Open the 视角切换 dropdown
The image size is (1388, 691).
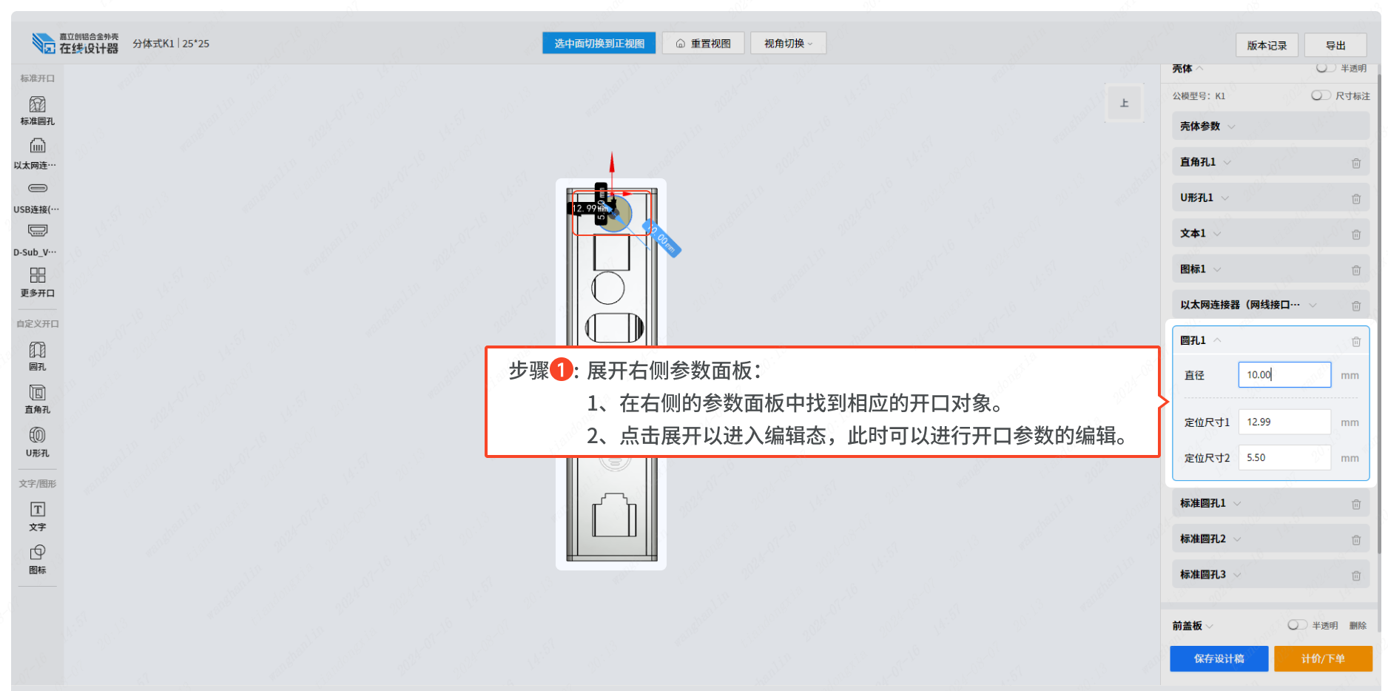788,44
